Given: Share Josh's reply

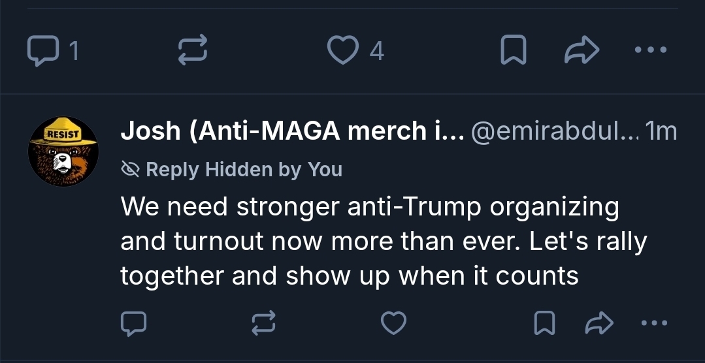Looking at the screenshot, I should (598, 323).
